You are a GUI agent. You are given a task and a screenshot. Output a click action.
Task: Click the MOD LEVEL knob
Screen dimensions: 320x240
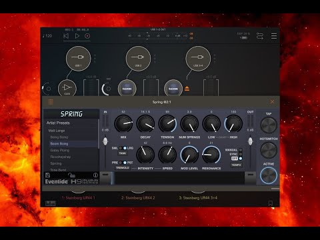point(189,155)
